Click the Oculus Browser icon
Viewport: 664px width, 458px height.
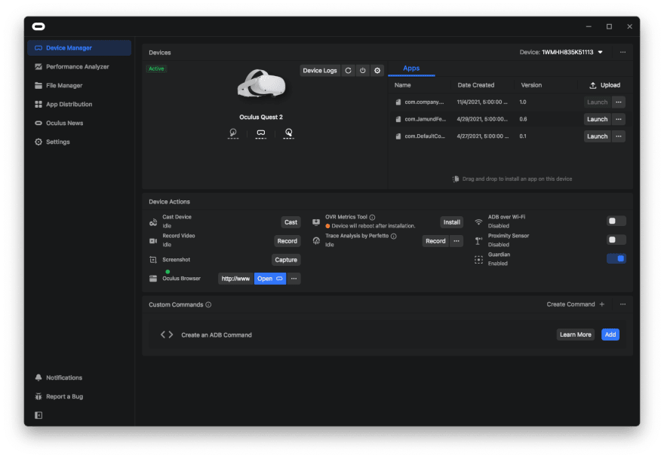click(153, 279)
